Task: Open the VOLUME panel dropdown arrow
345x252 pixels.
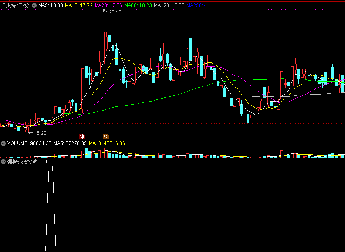Action: pos(3,144)
